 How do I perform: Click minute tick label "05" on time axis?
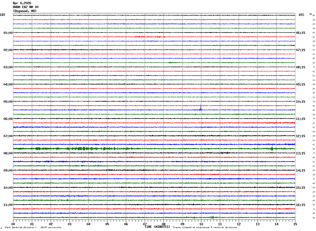(x=107, y=224)
